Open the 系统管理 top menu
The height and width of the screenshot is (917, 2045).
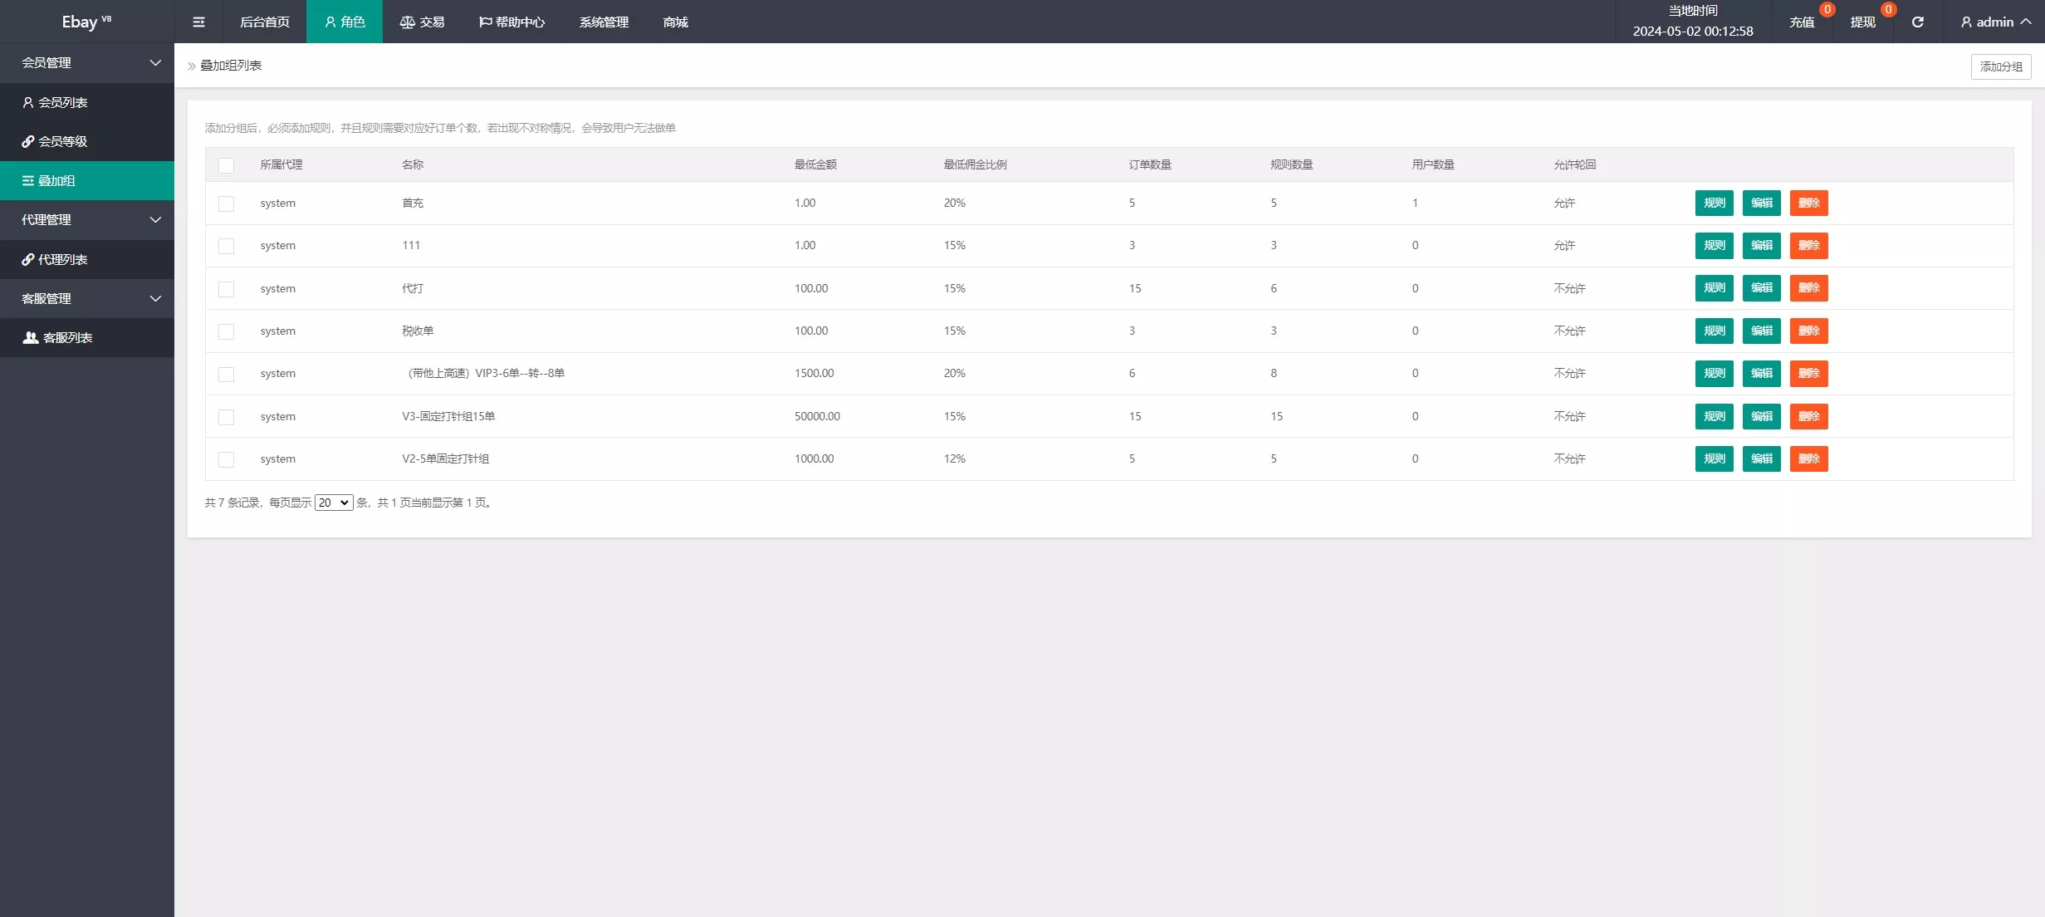pos(604,22)
